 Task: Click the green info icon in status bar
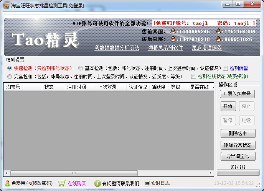pos(97,183)
